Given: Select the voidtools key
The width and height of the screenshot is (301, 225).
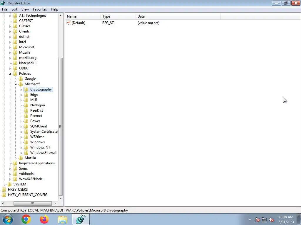Looking at the screenshot, I should coord(26,173).
